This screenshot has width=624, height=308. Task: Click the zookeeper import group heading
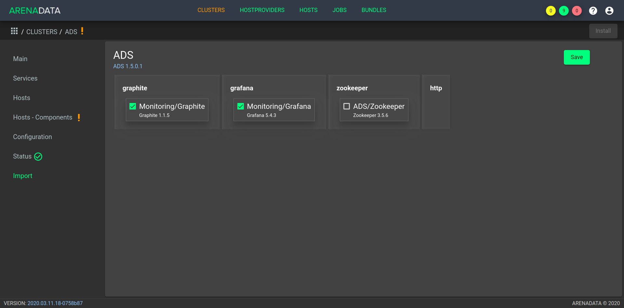click(x=352, y=88)
